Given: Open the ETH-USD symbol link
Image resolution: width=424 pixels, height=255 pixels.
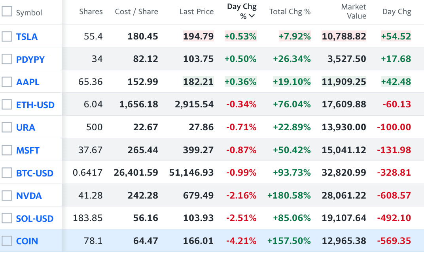Looking at the screenshot, I should click(x=35, y=105).
